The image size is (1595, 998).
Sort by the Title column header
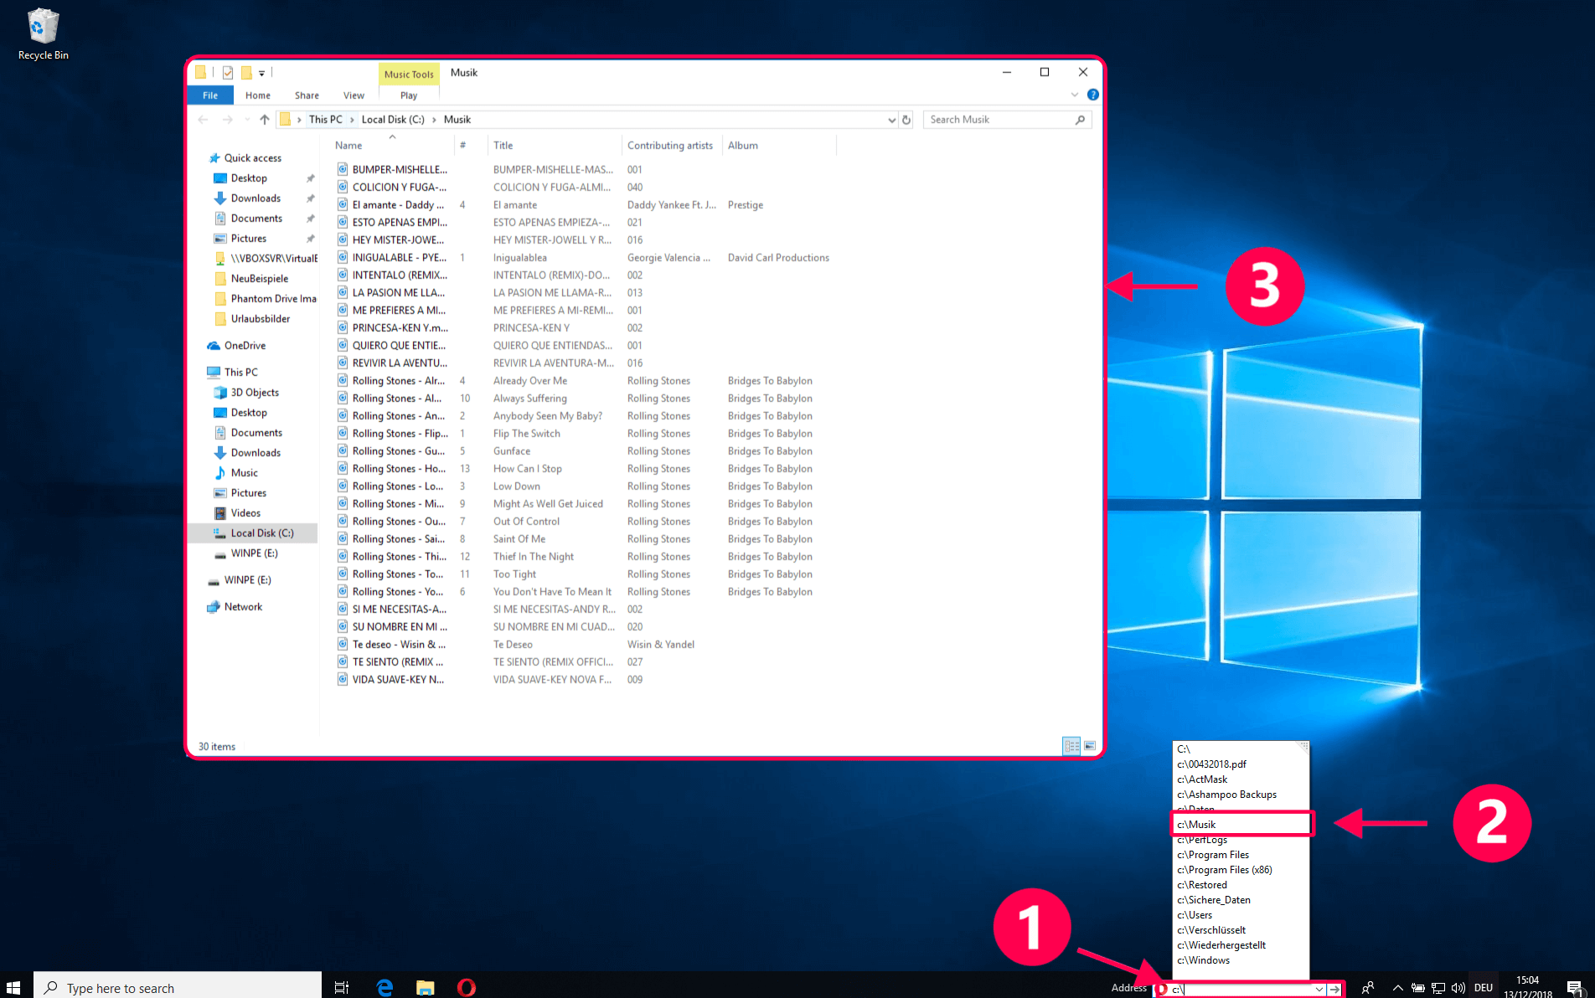pyautogui.click(x=554, y=146)
